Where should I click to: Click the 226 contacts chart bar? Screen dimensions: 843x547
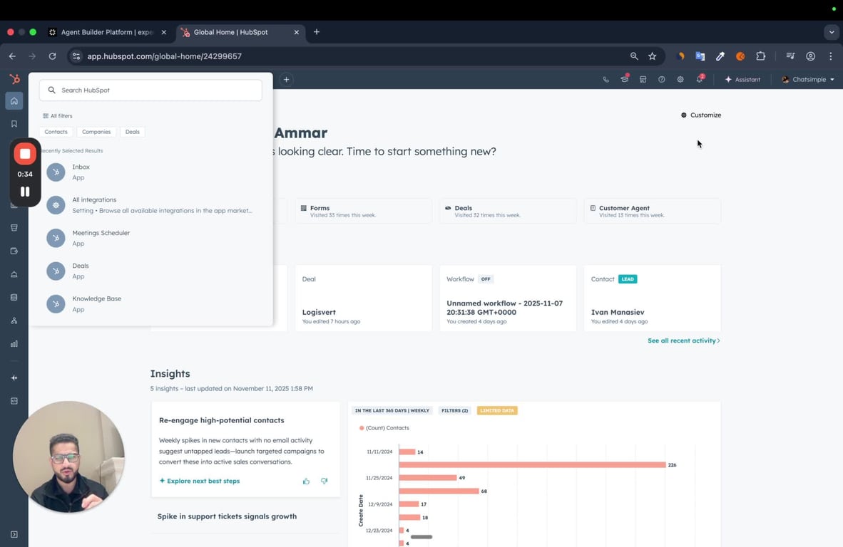pyautogui.click(x=532, y=465)
